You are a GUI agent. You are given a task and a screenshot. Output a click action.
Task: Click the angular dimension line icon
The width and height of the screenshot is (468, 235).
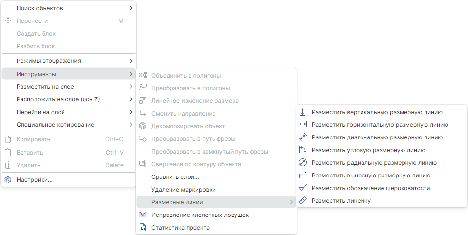click(x=303, y=150)
